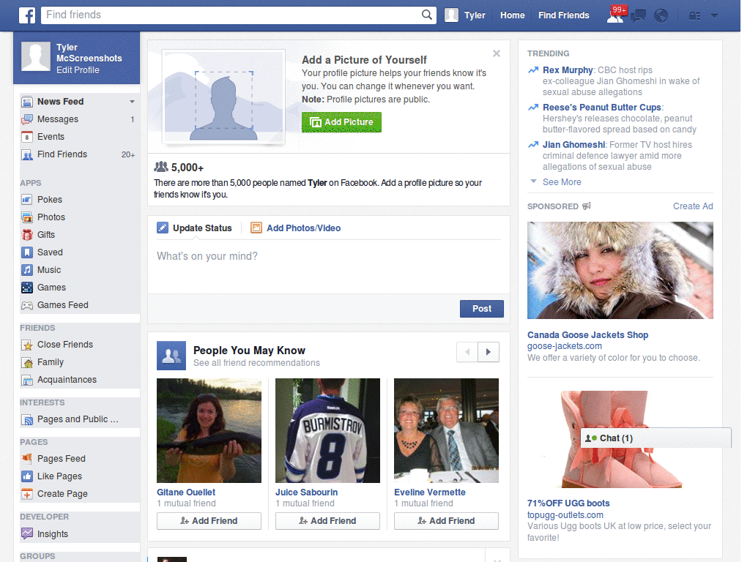Click the People You May Know icon
The width and height of the screenshot is (750, 562).
coord(171,356)
